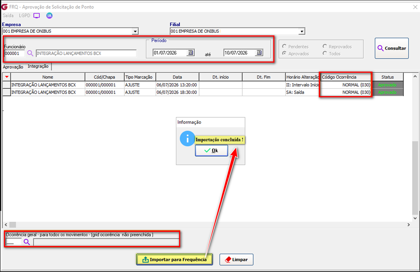Click the employee name field
The height and width of the screenshot is (272, 420).
pos(86,53)
